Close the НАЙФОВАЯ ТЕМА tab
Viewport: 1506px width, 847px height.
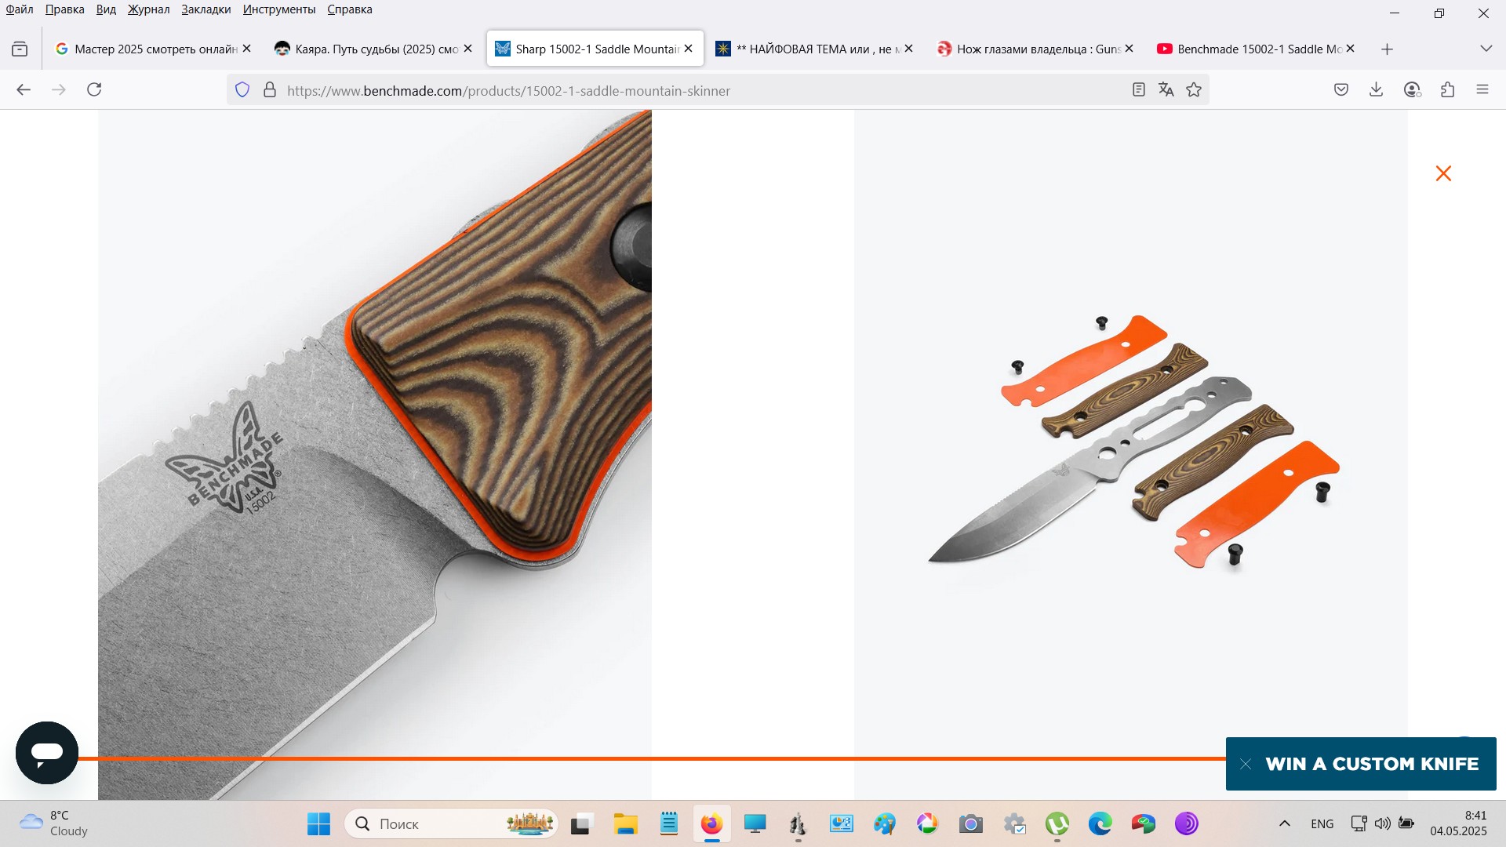[x=908, y=49]
